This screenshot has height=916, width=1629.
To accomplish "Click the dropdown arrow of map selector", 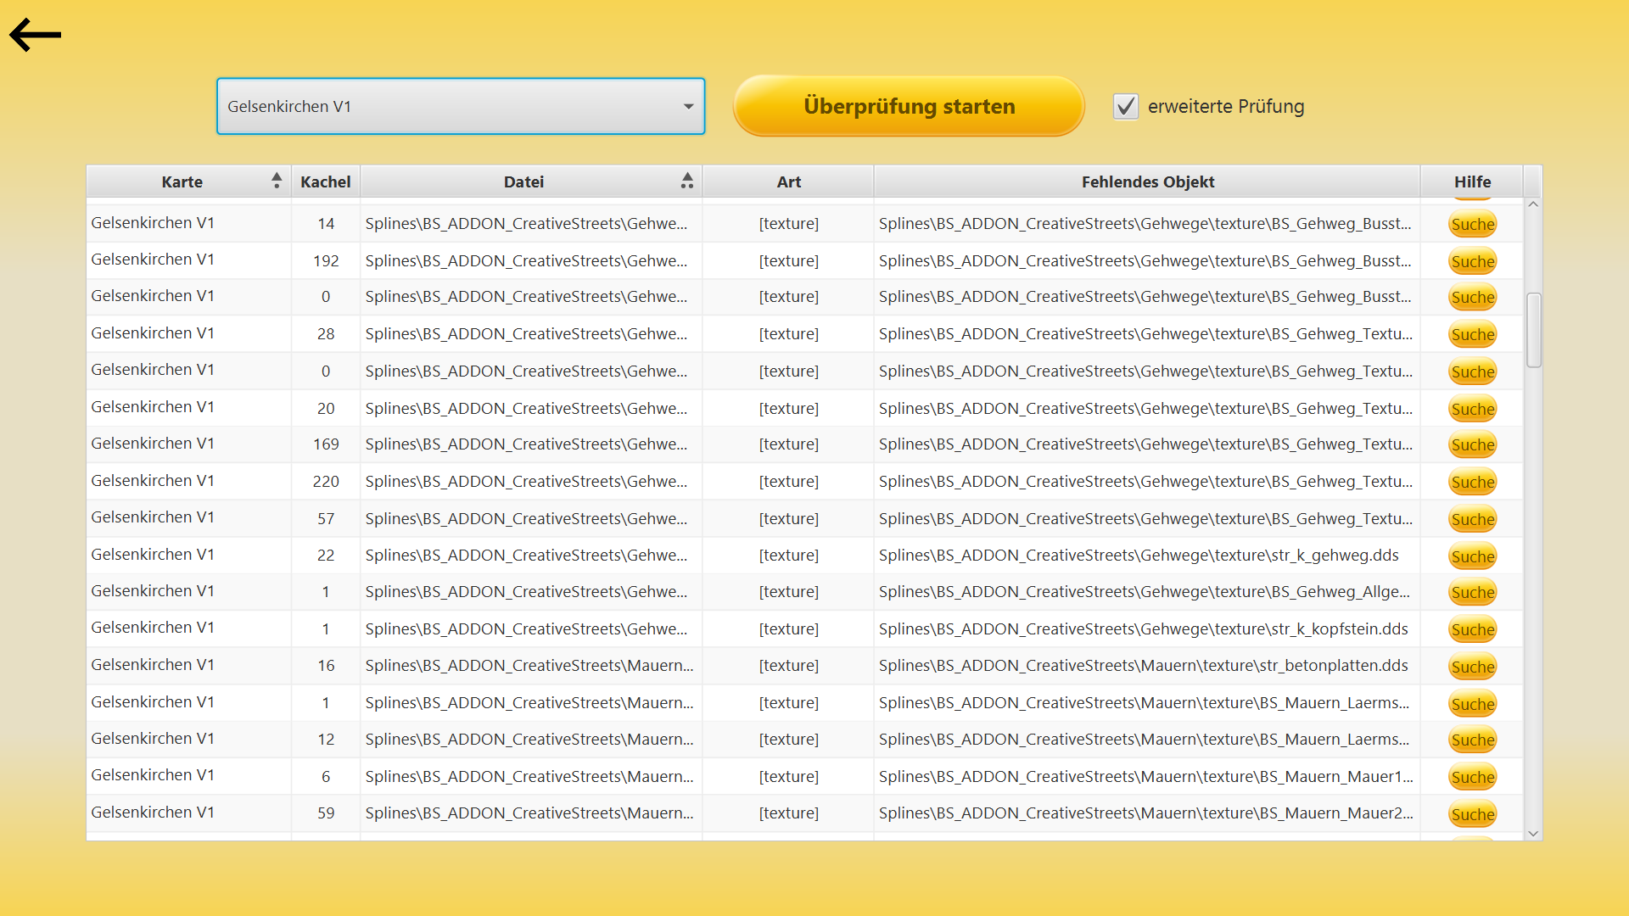I will coord(688,107).
